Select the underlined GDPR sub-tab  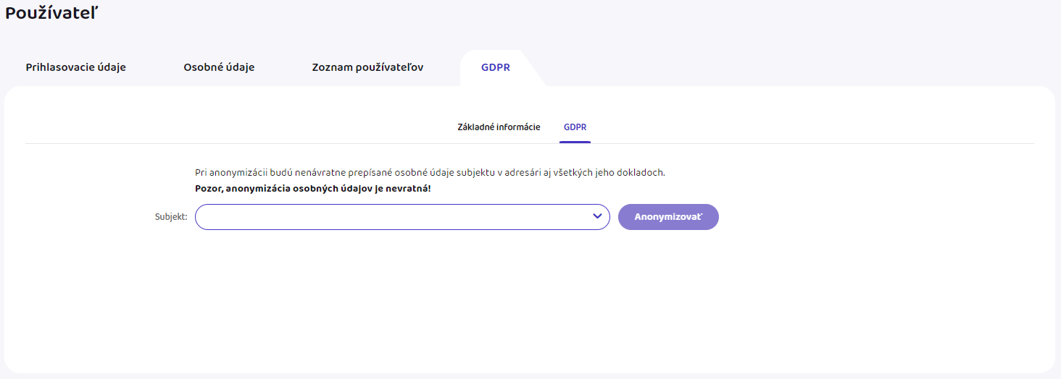pyautogui.click(x=575, y=127)
